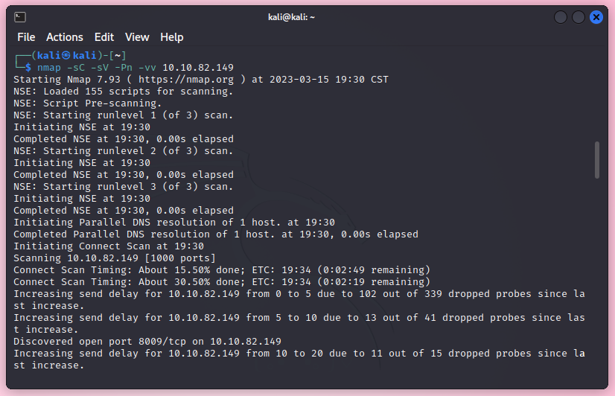Viewport: 615px width, 396px height.
Task: Open the View menu
Action: [x=137, y=37]
